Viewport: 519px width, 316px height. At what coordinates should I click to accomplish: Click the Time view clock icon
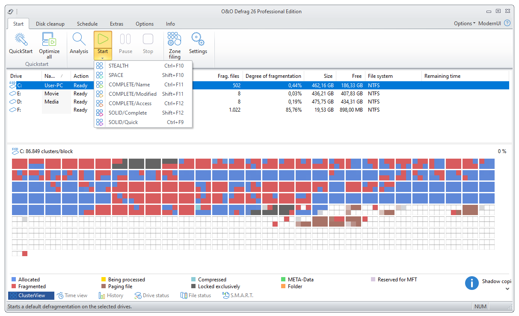tap(60, 295)
